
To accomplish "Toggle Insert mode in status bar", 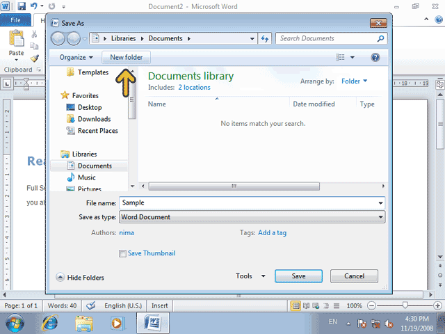I will pos(159,306).
